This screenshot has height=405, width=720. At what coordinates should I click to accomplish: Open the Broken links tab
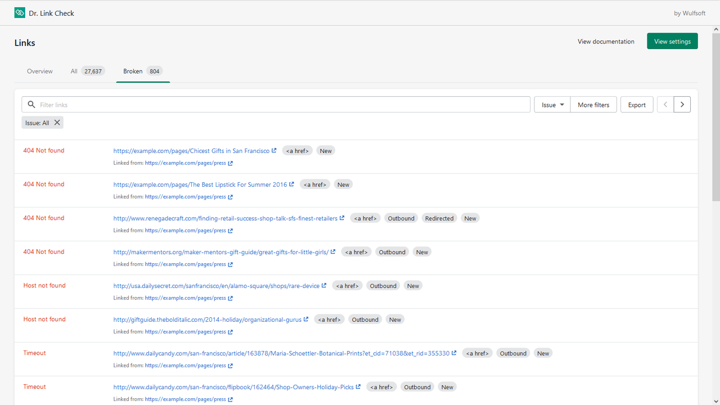pos(132,71)
